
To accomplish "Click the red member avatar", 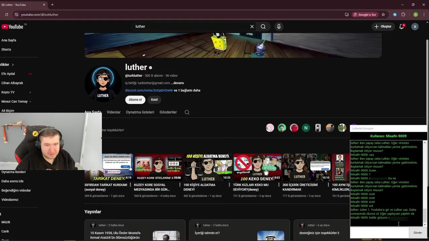I will click(294, 128).
